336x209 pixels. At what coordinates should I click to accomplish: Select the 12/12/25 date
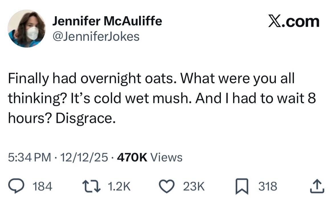coord(84,157)
